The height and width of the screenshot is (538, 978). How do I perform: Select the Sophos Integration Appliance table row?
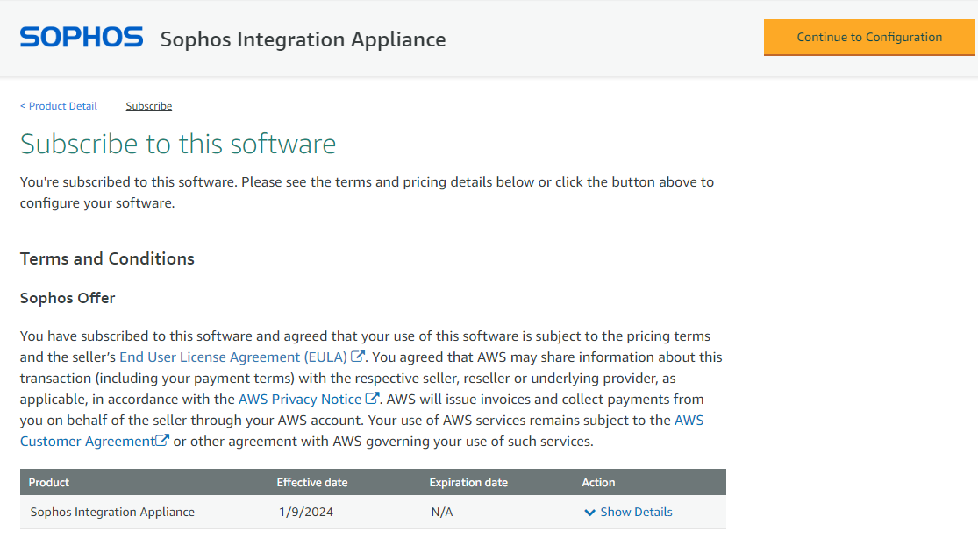(x=112, y=512)
